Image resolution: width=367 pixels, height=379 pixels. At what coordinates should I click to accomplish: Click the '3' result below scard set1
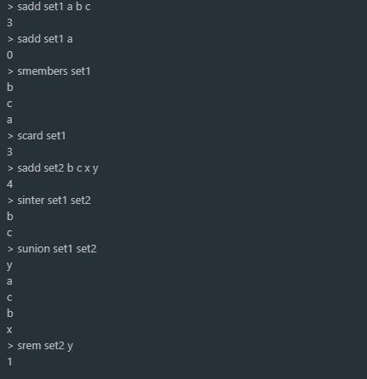9,152
